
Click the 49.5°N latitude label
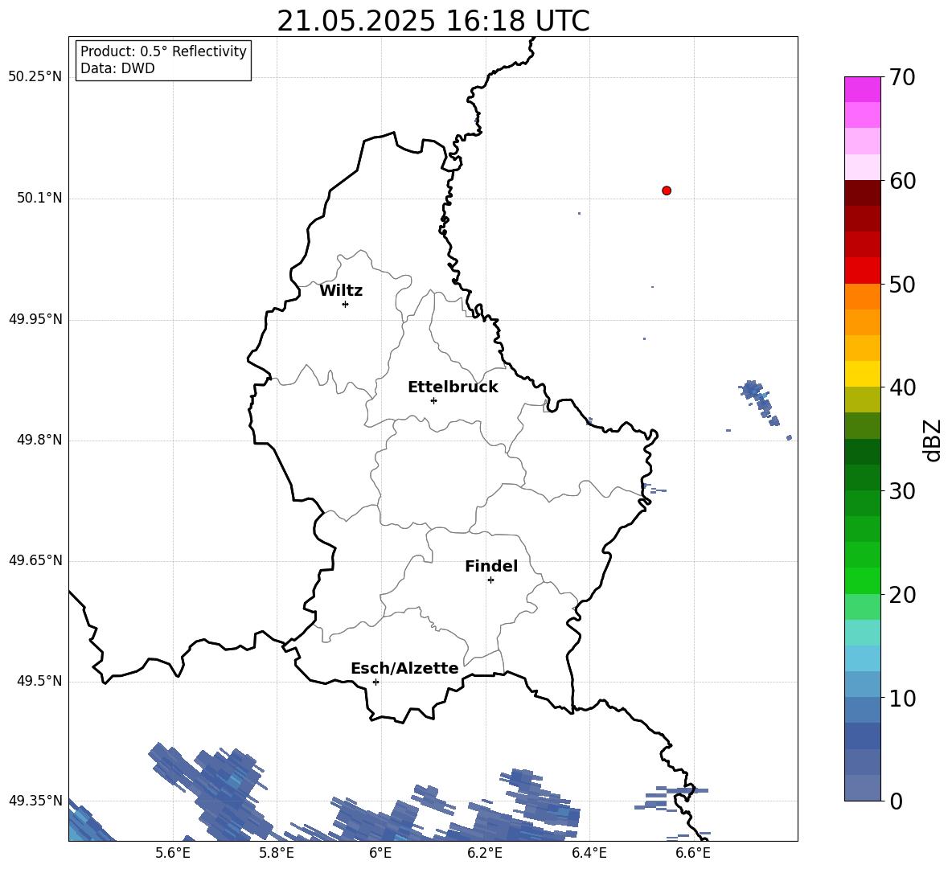coord(39,681)
